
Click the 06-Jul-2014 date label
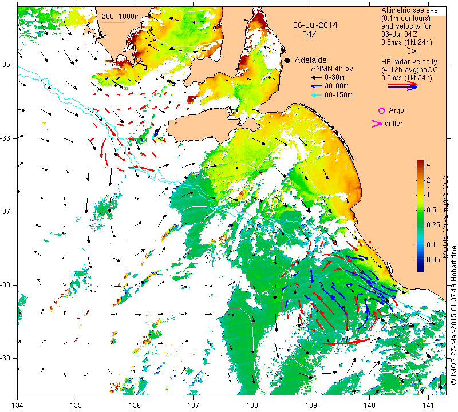[315, 25]
